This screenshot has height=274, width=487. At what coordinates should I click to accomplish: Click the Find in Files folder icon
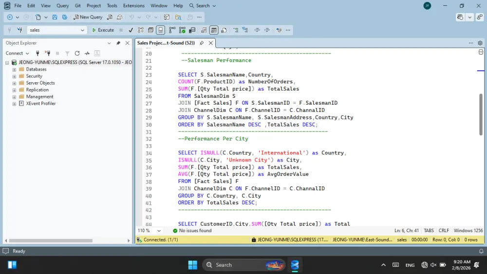(178, 18)
